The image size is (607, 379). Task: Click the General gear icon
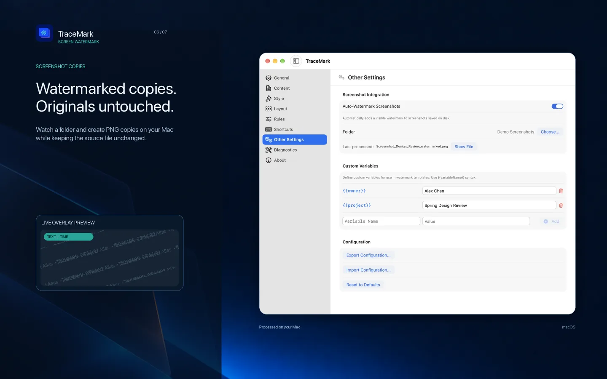pyautogui.click(x=269, y=78)
